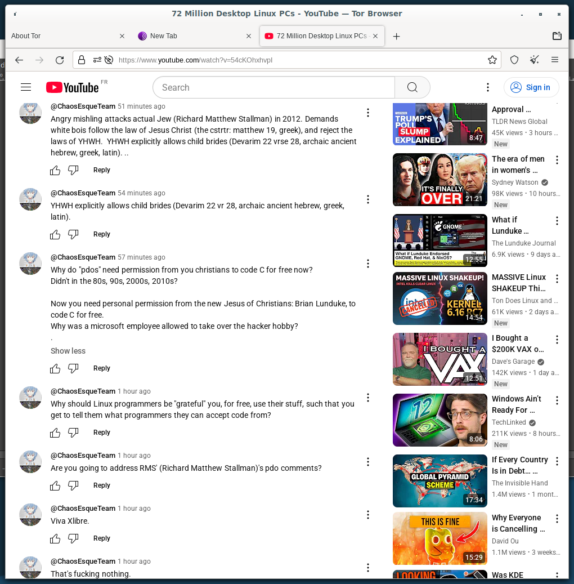Close the About Tor tab

point(122,36)
